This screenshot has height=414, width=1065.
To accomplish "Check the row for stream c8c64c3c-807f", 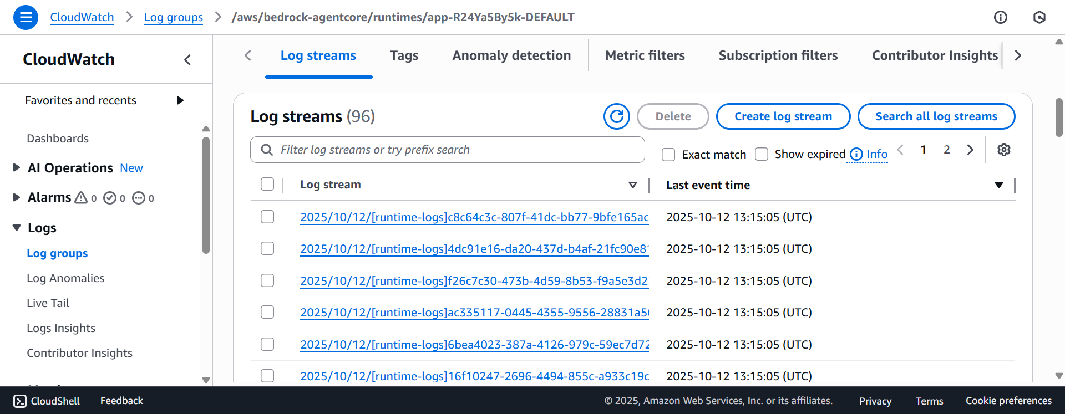I will click(x=267, y=217).
